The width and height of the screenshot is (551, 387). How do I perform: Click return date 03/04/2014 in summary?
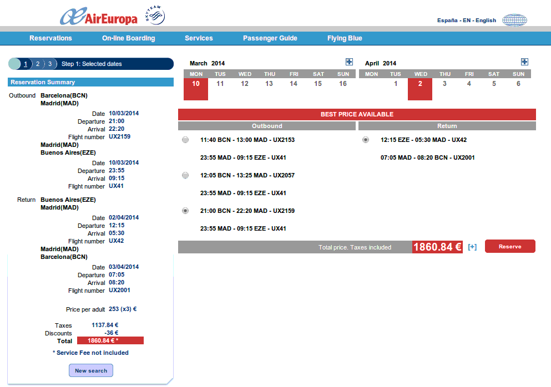(x=124, y=267)
